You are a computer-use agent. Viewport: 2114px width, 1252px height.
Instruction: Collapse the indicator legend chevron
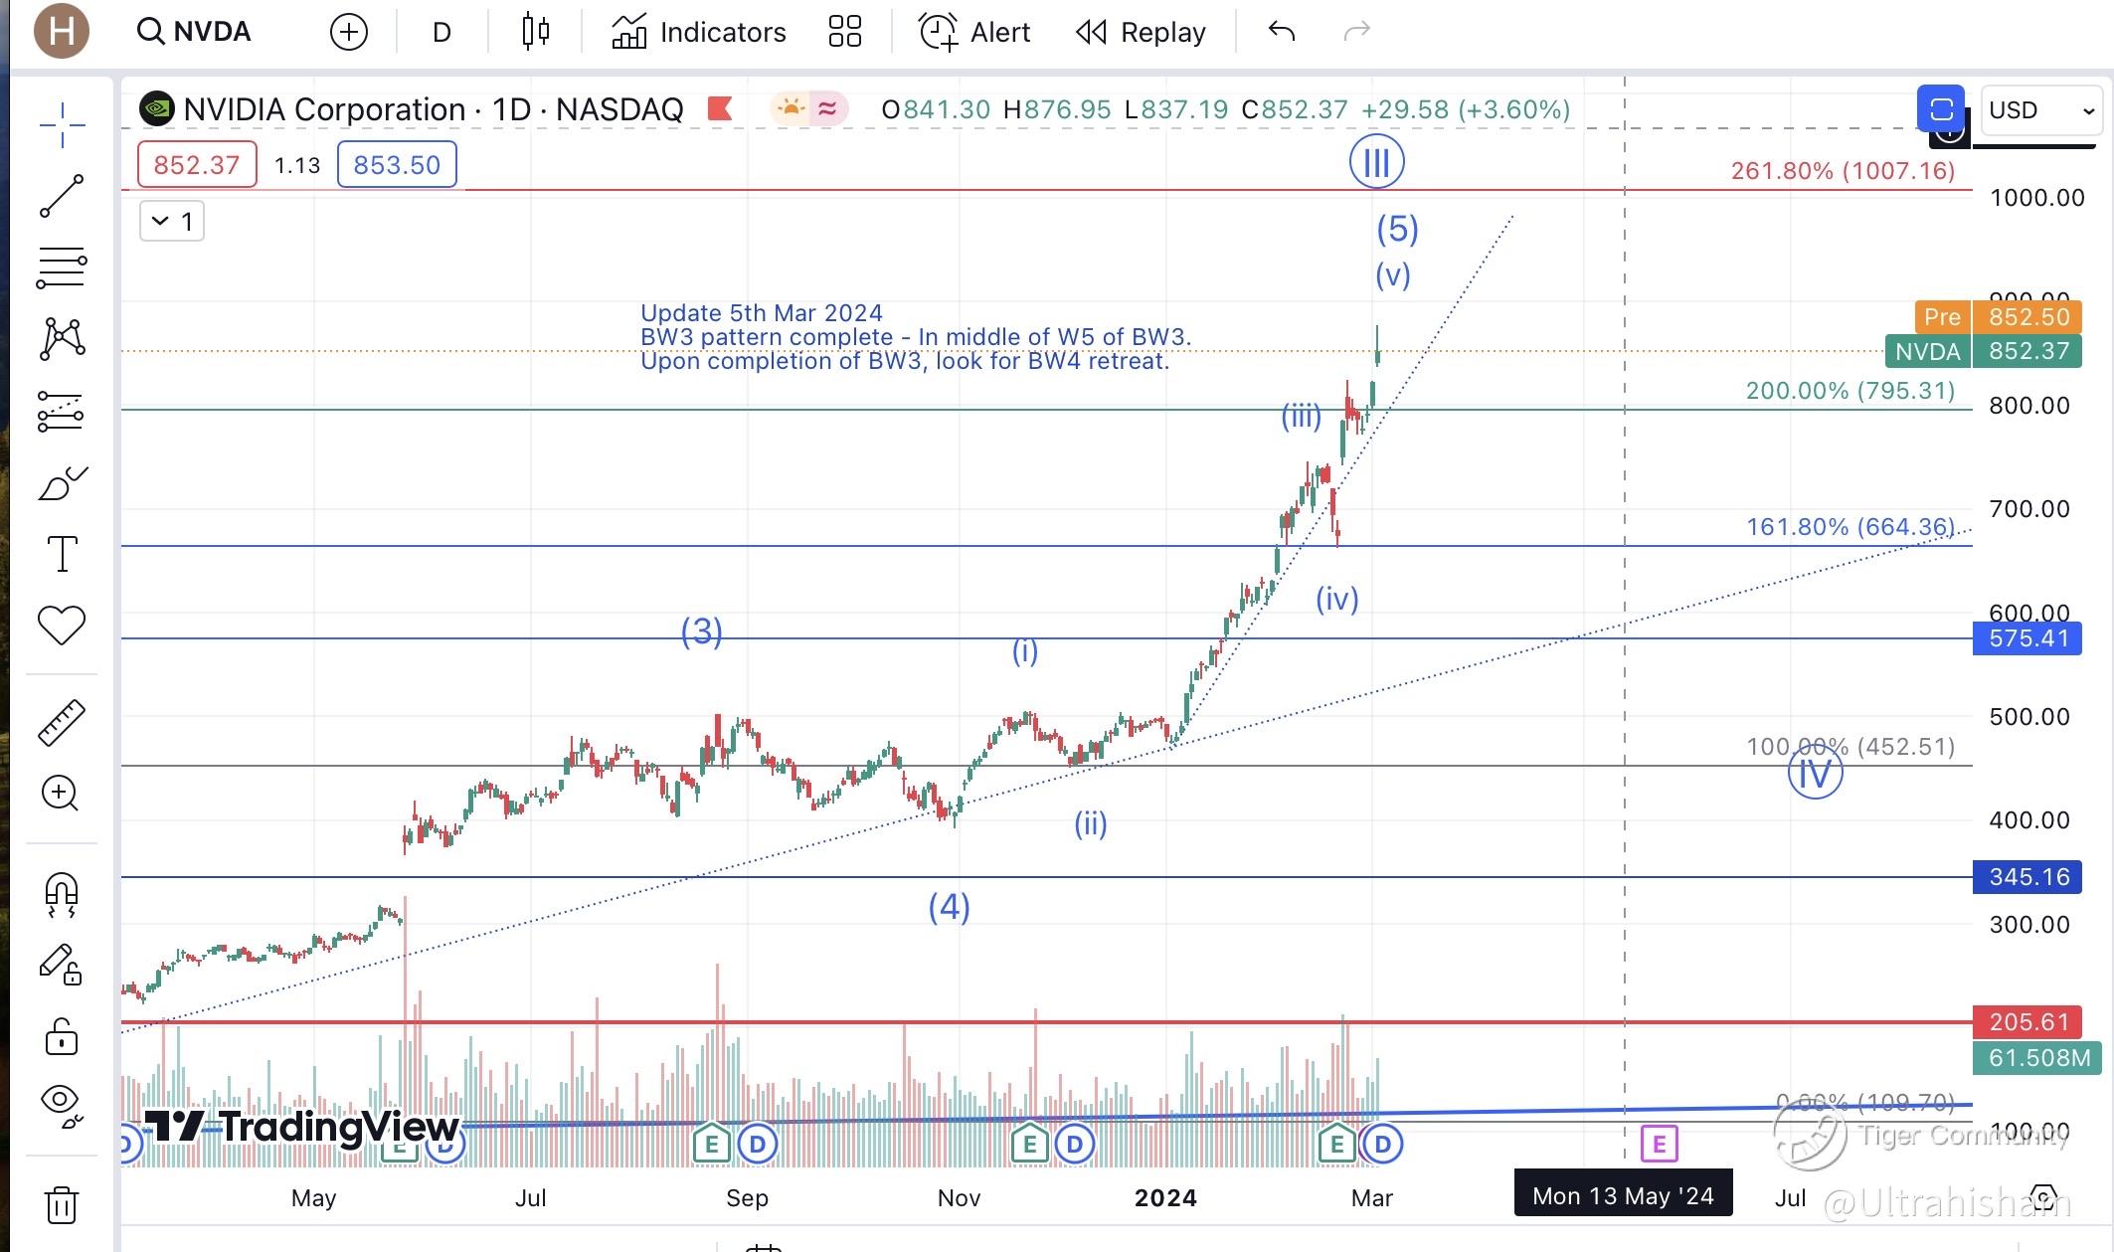160,221
